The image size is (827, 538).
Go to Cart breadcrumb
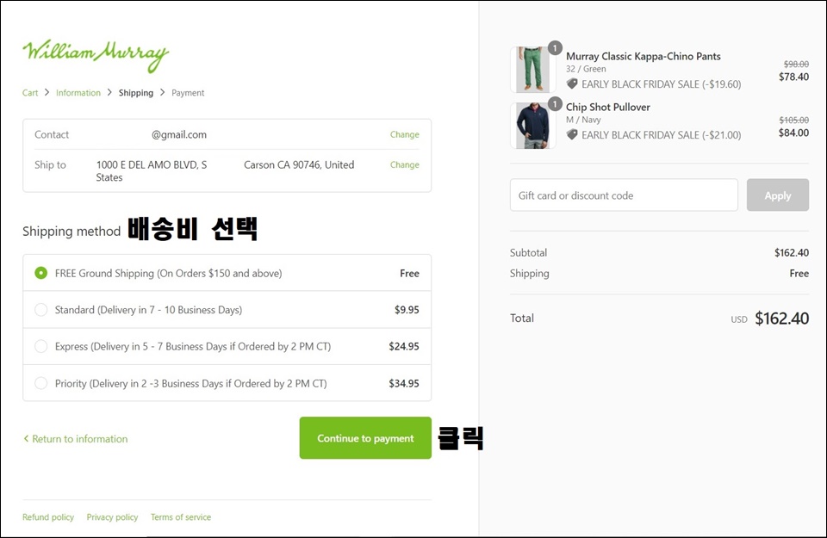click(30, 93)
